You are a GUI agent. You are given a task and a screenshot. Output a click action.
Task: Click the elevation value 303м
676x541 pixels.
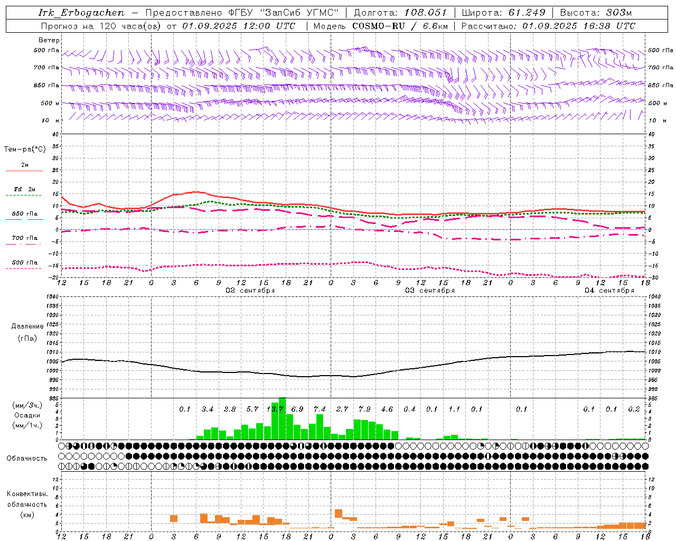[x=619, y=13]
